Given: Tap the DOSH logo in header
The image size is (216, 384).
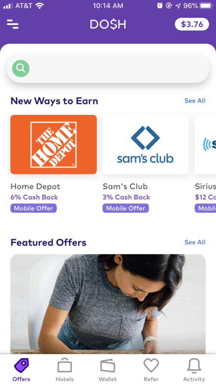Looking at the screenshot, I should [108, 24].
